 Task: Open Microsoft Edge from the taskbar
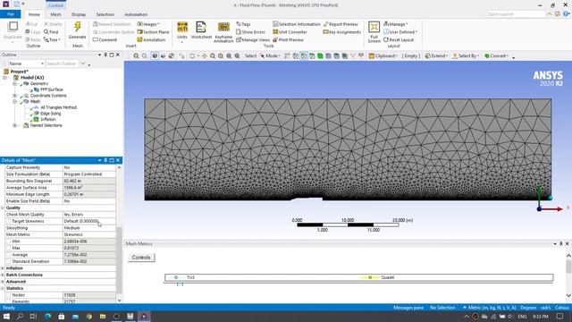coord(47,316)
